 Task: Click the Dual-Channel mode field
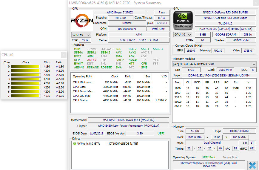pyautogui.click(x=212, y=143)
